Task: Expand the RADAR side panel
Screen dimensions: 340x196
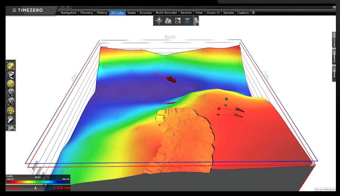Action: coord(334,73)
